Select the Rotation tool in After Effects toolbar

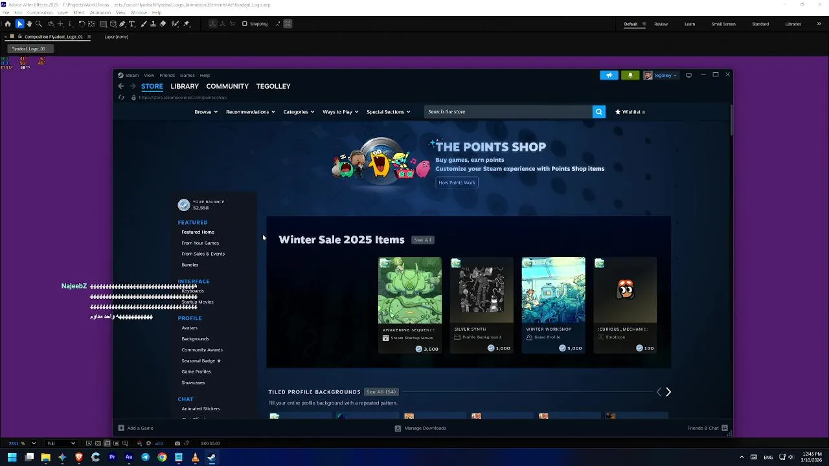(x=82, y=24)
